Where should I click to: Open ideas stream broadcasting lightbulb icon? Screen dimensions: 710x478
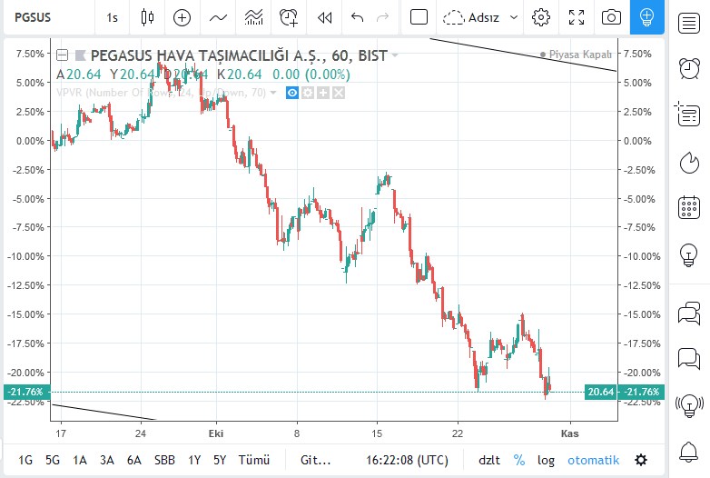(689, 405)
